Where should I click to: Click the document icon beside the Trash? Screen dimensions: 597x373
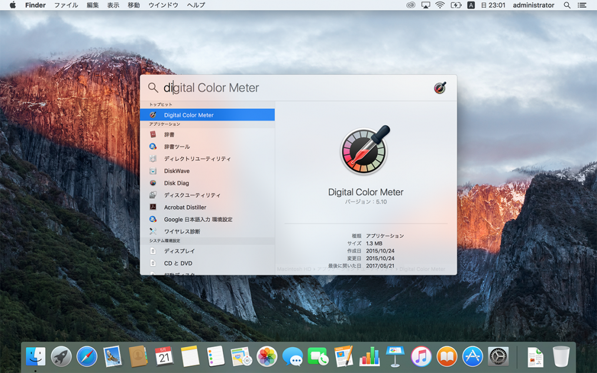pos(535,357)
